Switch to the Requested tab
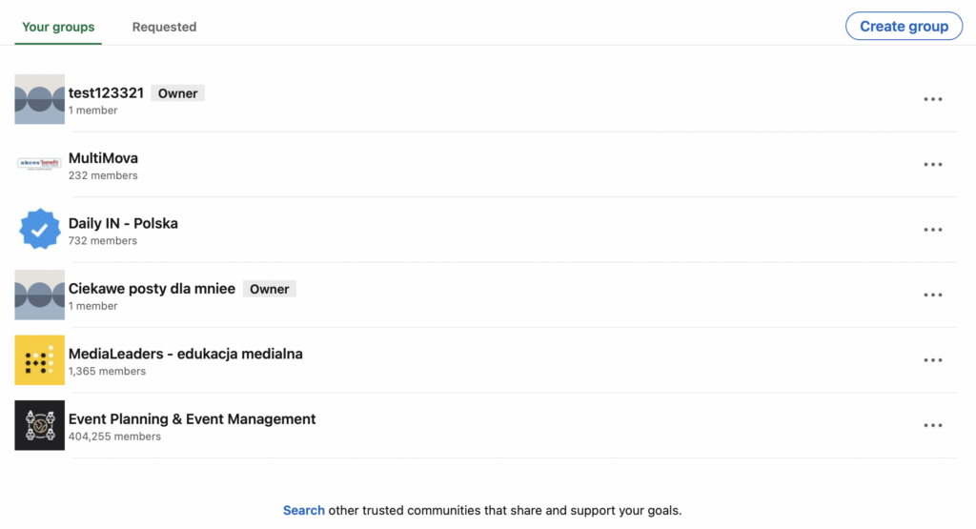Image resolution: width=976 pixels, height=529 pixels. [164, 27]
